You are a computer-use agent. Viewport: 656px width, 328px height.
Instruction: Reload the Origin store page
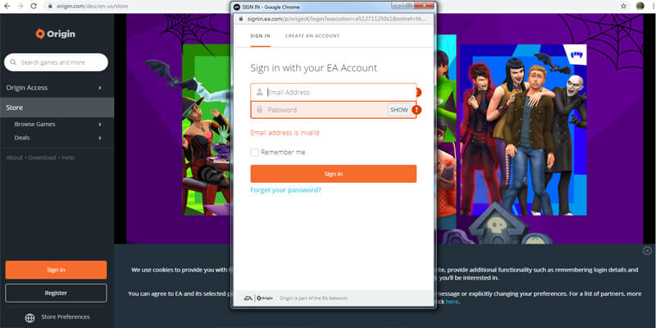pyautogui.click(x=34, y=6)
